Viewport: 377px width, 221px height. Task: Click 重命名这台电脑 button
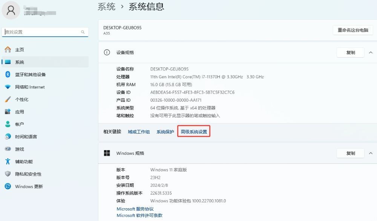click(x=353, y=30)
